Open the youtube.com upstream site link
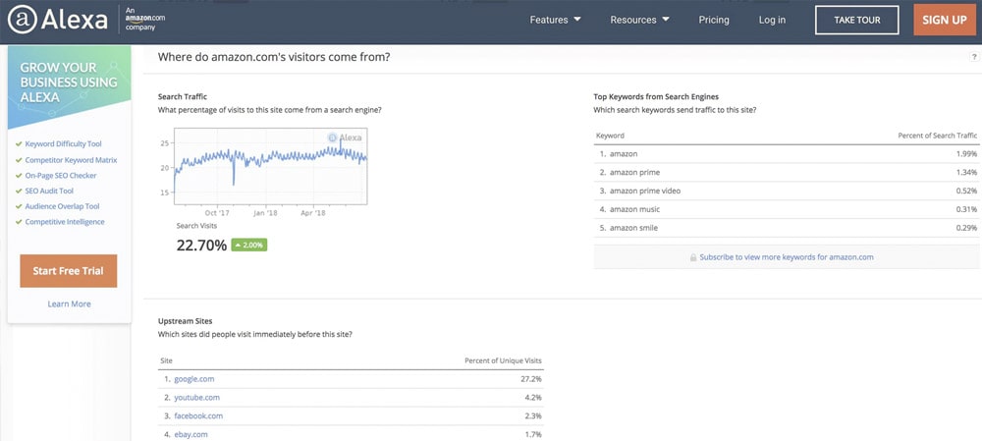982x441 pixels. pos(196,397)
